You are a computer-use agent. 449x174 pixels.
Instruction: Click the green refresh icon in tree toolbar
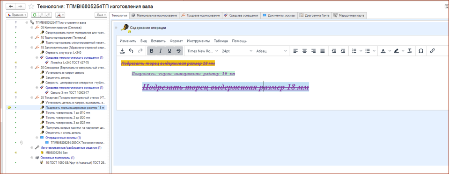point(34,15)
